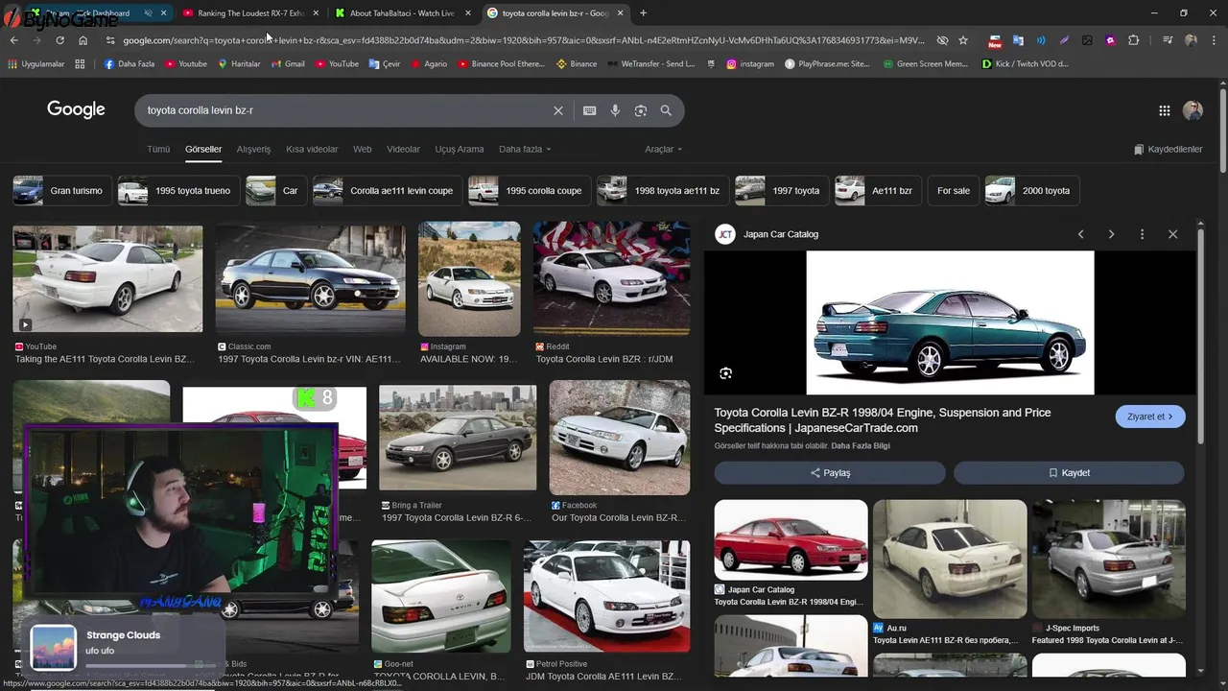
Task: Open Chrome three-dot menu
Action: click(1214, 40)
